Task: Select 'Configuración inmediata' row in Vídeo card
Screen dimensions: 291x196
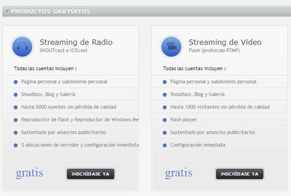Action: pyautogui.click(x=220, y=145)
